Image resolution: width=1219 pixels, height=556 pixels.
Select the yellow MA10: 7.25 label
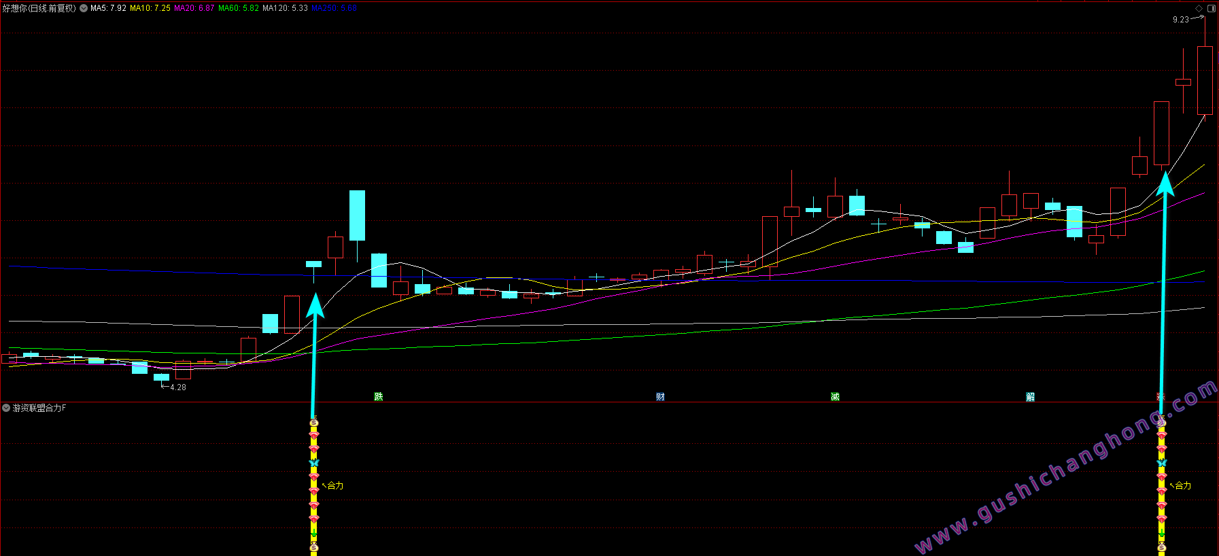[150, 8]
